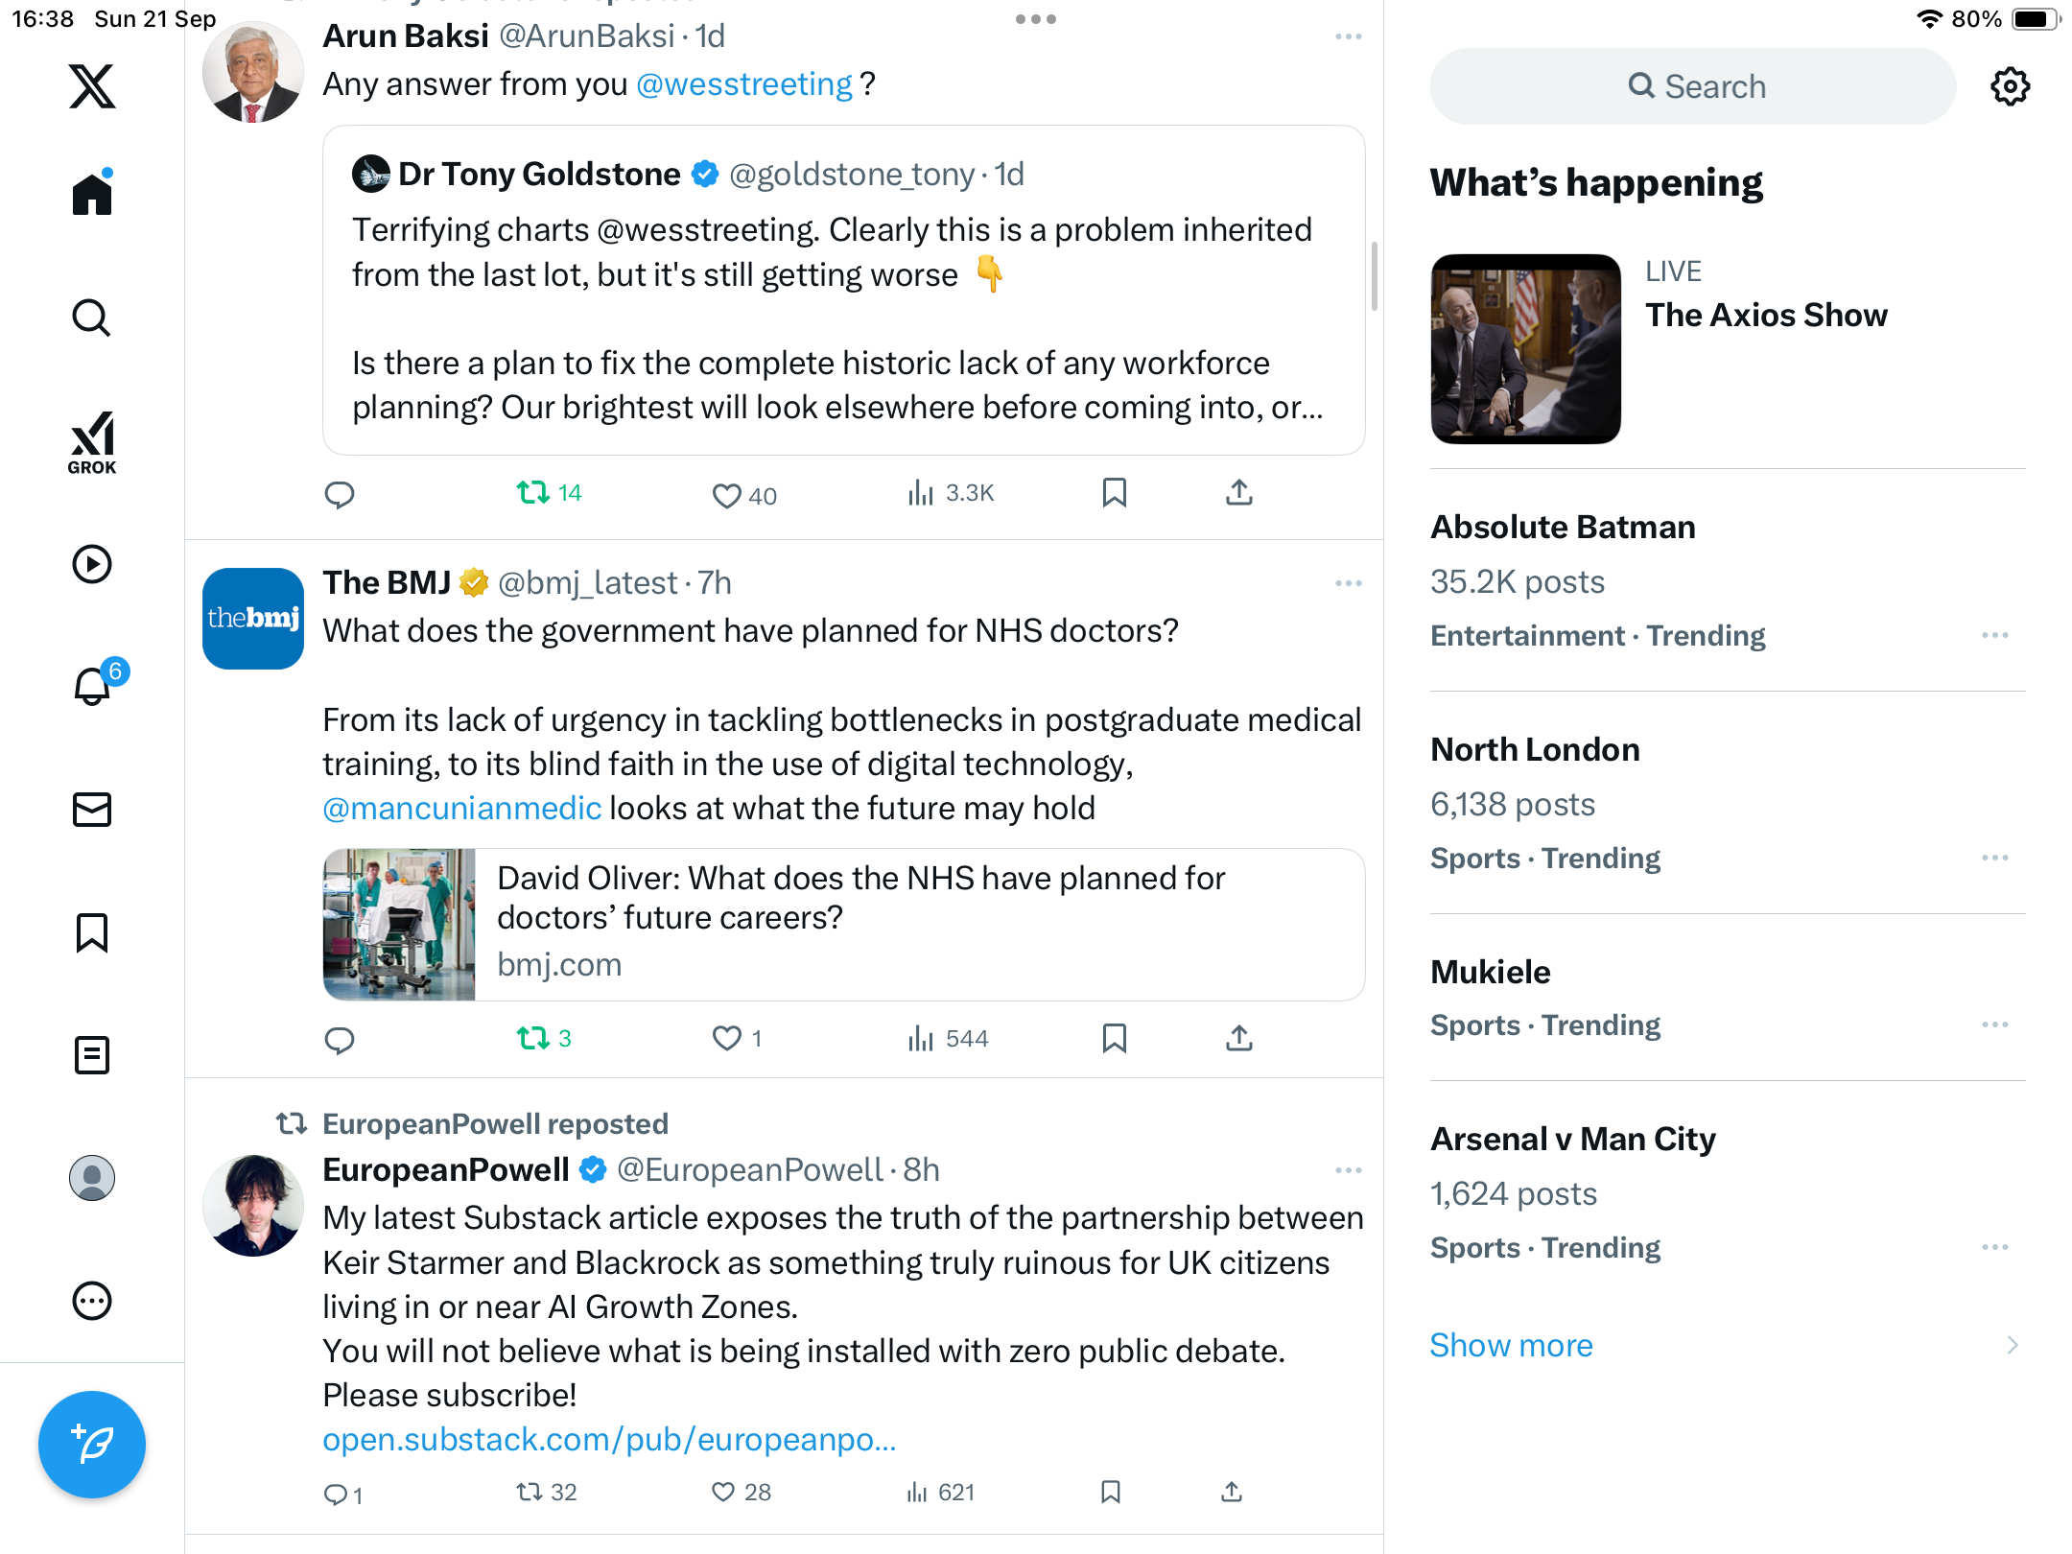Viewport: 2072px width, 1554px height.
Task: Open the Notifications bell
Action: (x=92, y=686)
